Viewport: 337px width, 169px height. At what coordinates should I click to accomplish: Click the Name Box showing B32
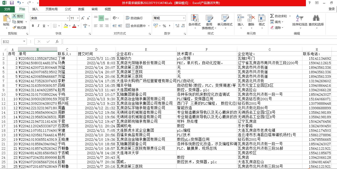[x=11, y=41]
